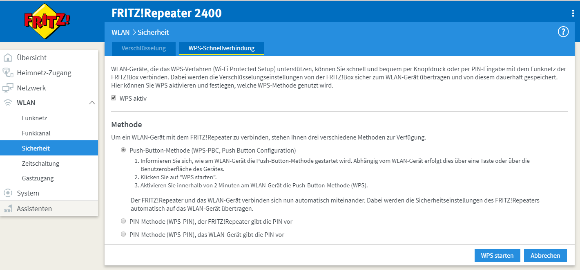Image resolution: width=580 pixels, height=270 pixels.
Task: Select PIN method where WLAN-Gerät provides PIN
Action: (x=123, y=234)
